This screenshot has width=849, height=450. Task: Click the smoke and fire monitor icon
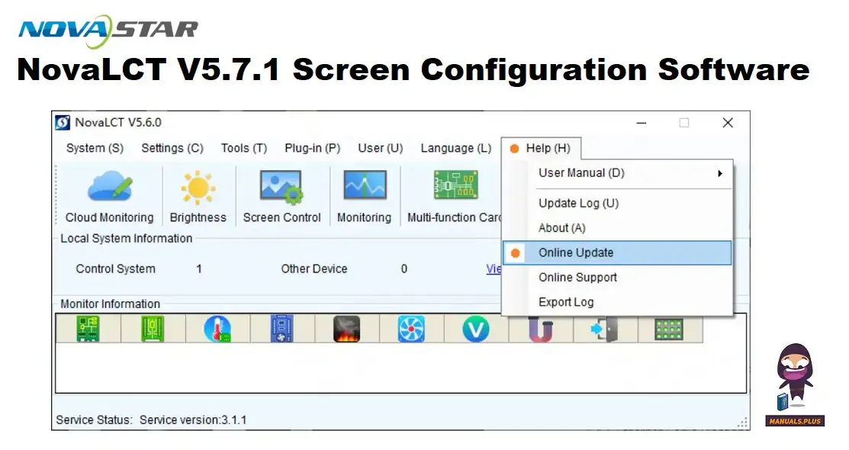point(346,329)
